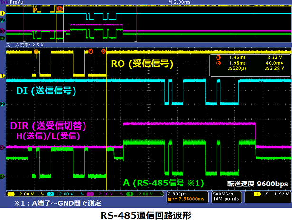
Task: Click the rising edge trigger slope icon
Action: click(x=266, y=194)
